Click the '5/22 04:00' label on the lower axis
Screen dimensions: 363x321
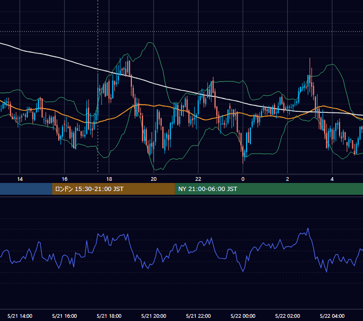(332, 316)
